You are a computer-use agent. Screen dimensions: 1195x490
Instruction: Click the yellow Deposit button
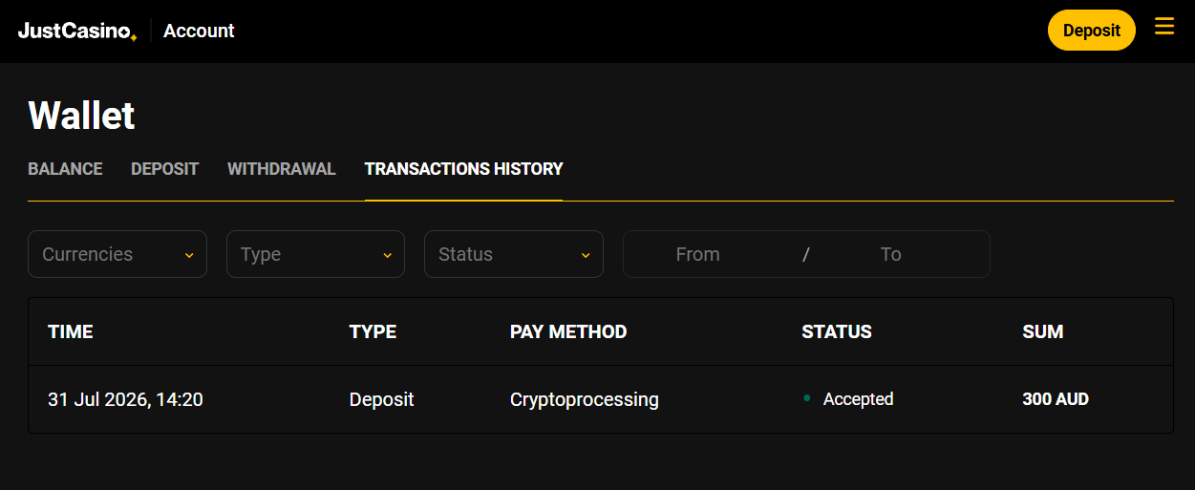pyautogui.click(x=1091, y=31)
